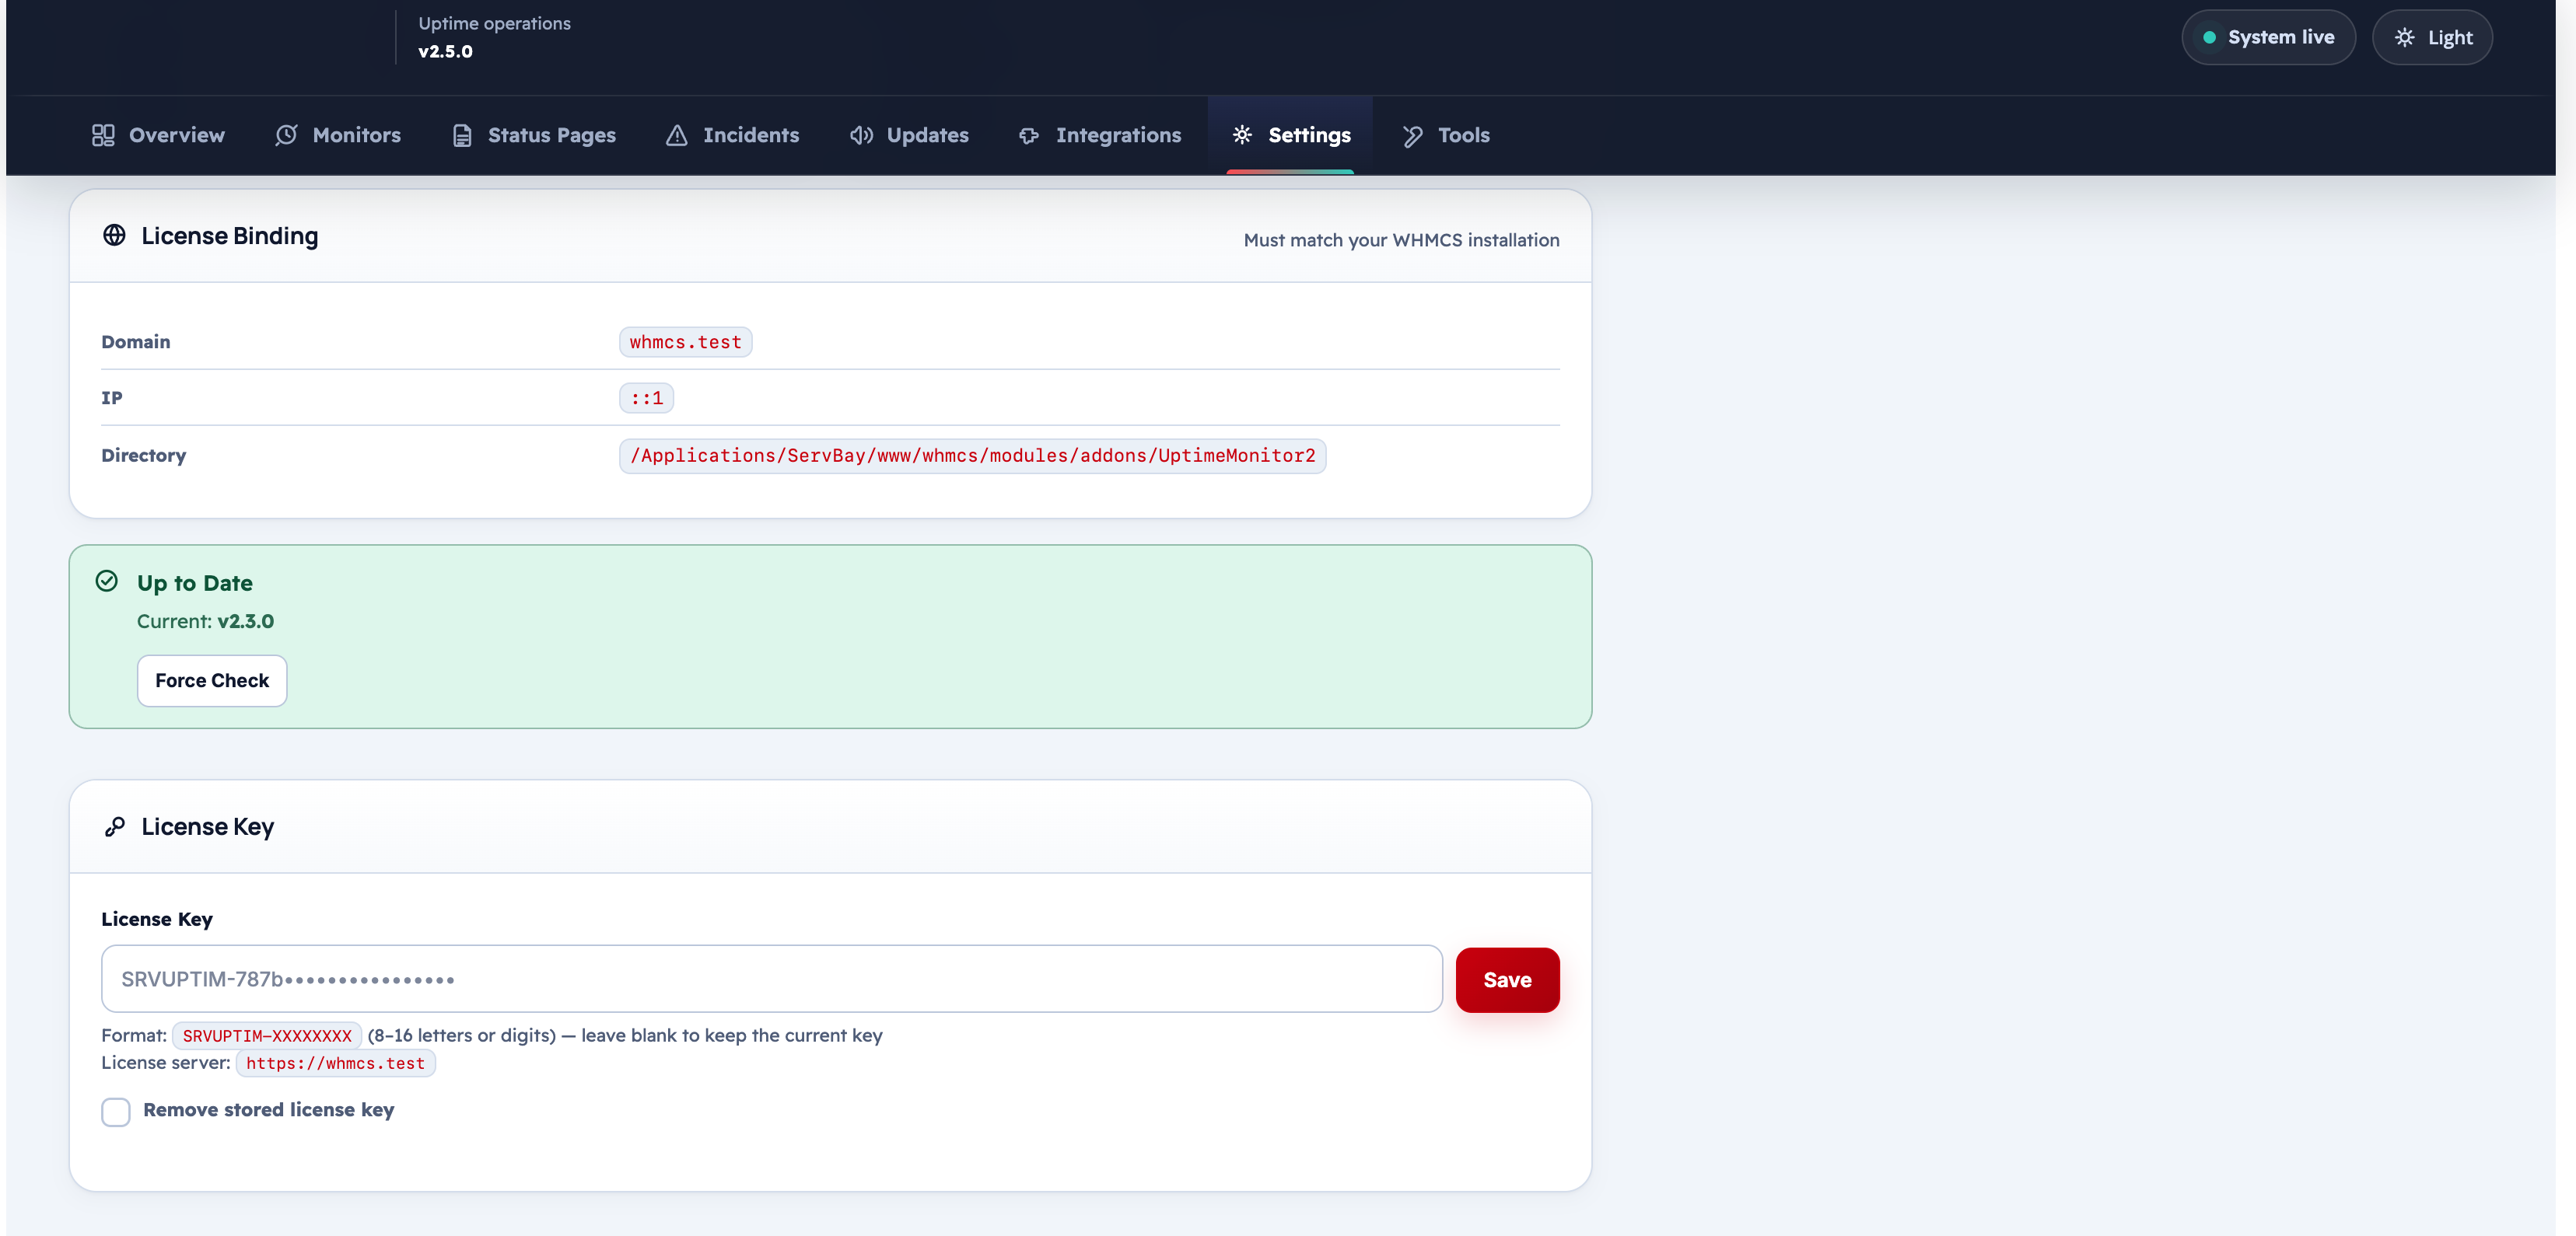Click the green System live status dot
The width and height of the screenshot is (2576, 1236).
click(2209, 37)
